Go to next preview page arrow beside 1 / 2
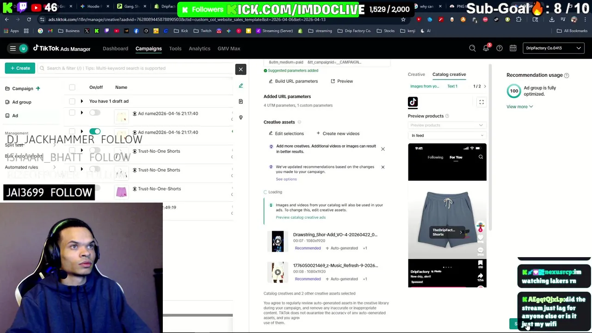 (x=485, y=86)
